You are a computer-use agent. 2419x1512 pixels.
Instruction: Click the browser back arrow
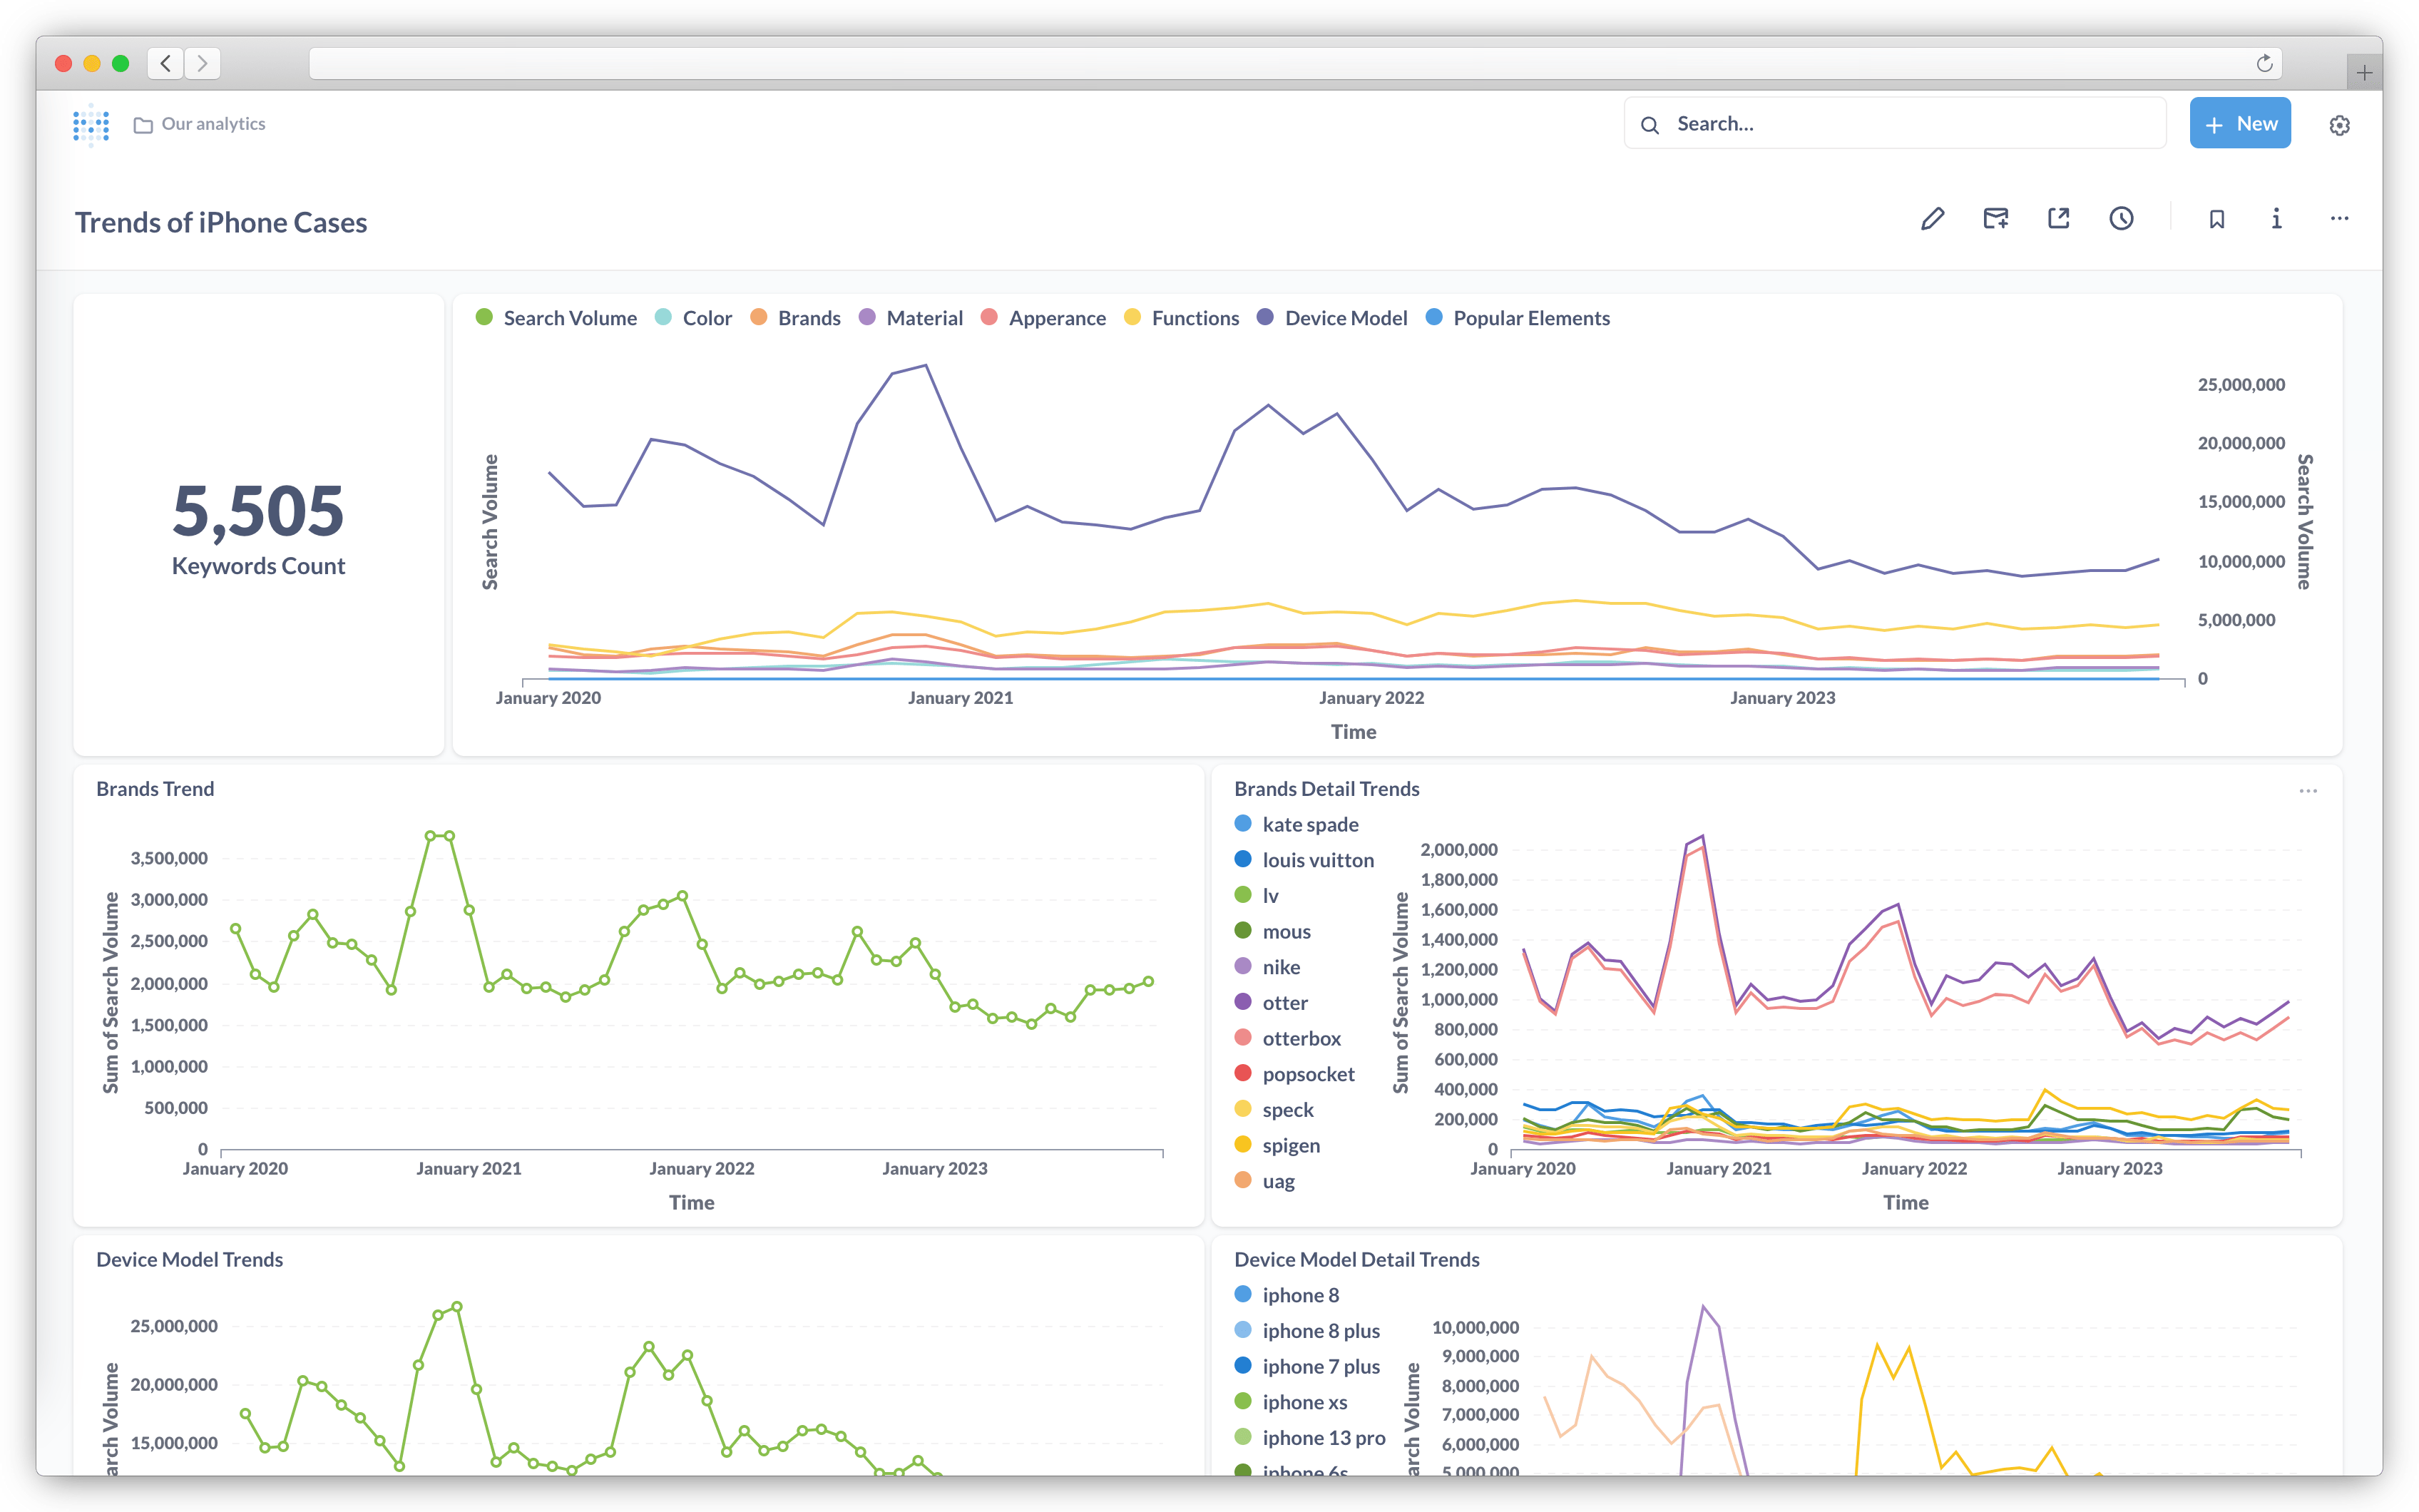166,63
